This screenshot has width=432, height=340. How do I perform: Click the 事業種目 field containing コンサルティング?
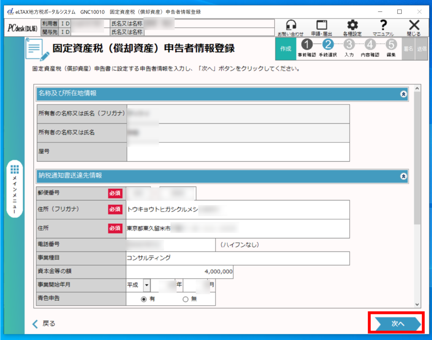pos(238,258)
